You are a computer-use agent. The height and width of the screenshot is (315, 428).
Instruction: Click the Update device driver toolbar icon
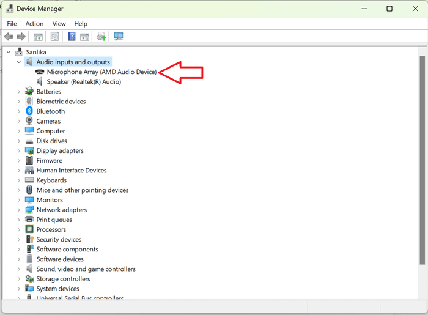pos(101,37)
